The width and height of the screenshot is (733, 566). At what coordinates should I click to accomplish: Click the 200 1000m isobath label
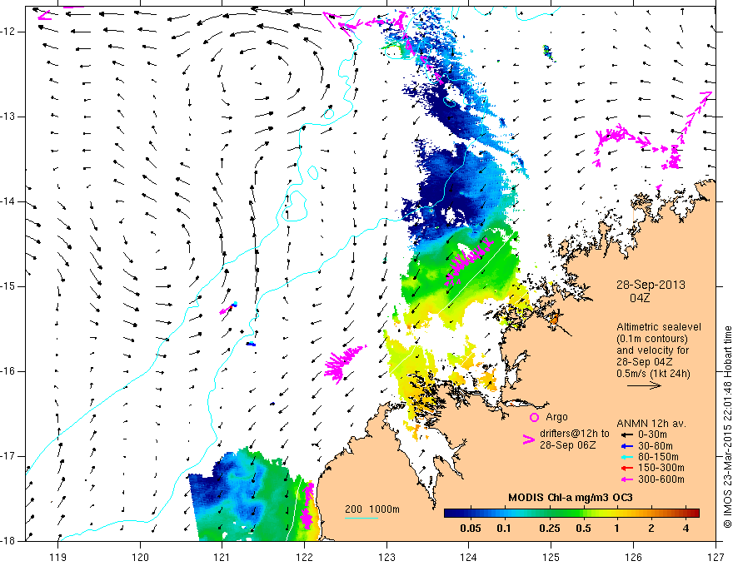(372, 509)
